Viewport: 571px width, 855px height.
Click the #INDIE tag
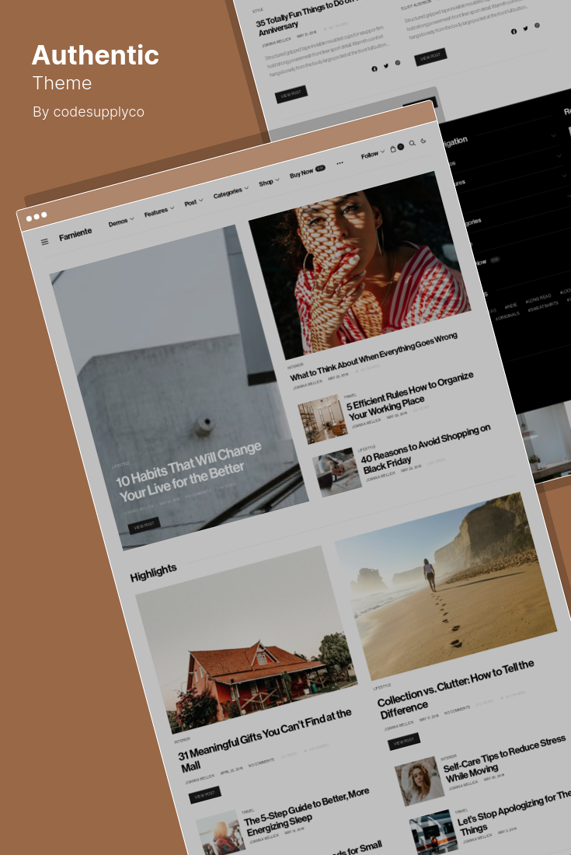(511, 305)
